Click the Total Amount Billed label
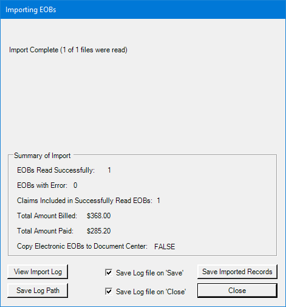286x307 pixels. tap(47, 216)
